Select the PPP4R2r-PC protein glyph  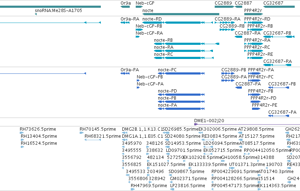[x=255, y=80]
